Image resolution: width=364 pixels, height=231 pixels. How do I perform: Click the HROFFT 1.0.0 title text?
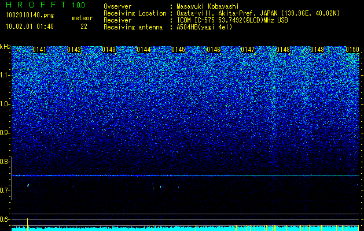click(x=46, y=5)
